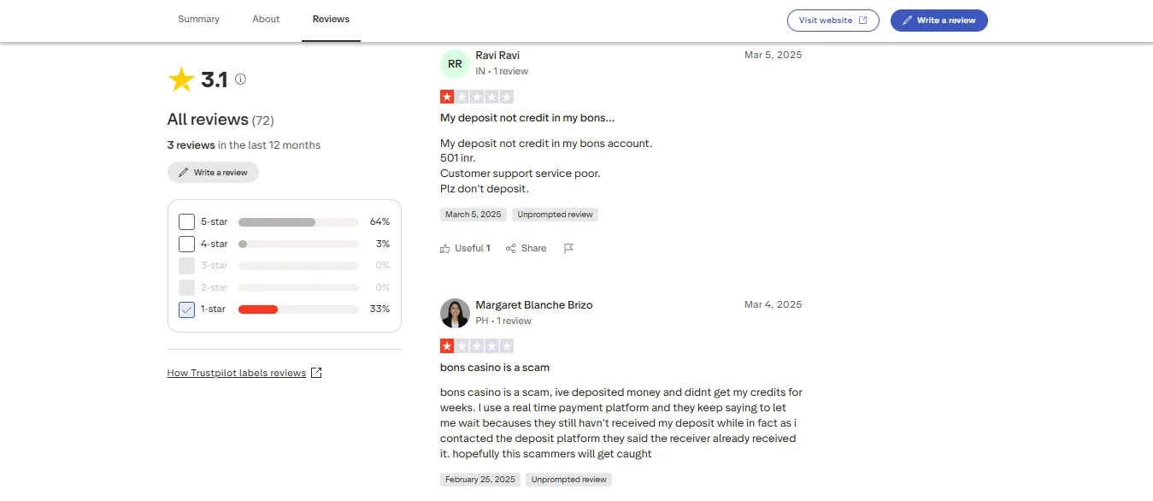The height and width of the screenshot is (501, 1153).
Task: Click the 5-star rating bar at 64%
Action: point(298,222)
